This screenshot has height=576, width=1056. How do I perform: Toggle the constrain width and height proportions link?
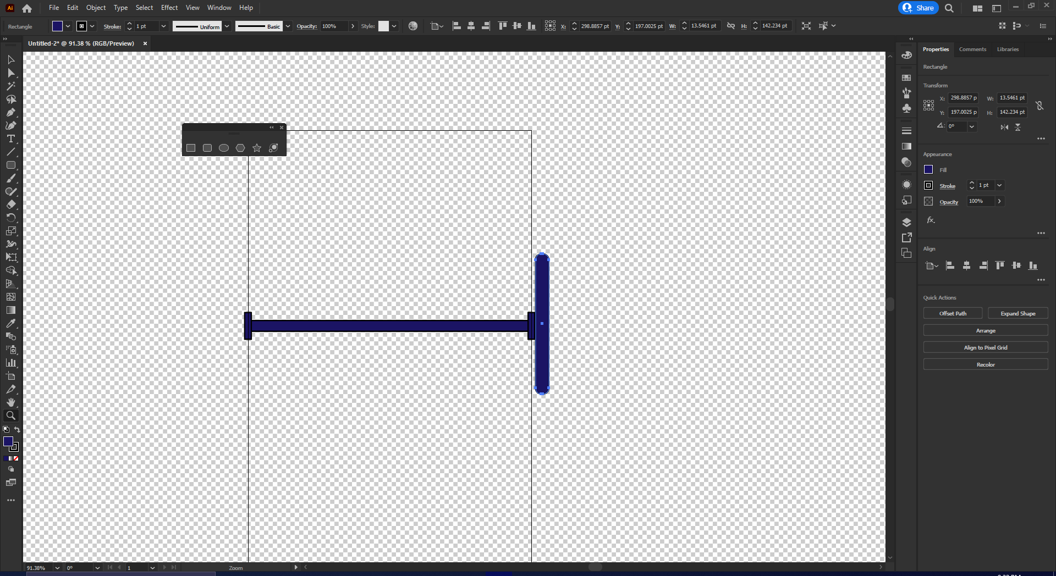(x=1040, y=106)
